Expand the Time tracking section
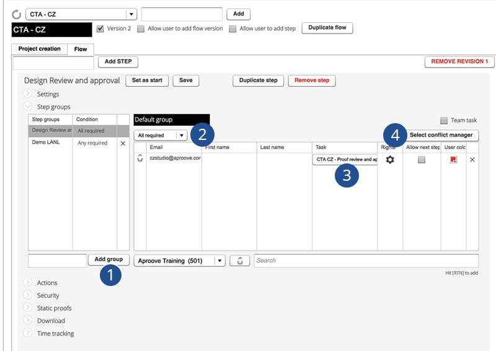The image size is (496, 351). click(x=28, y=332)
